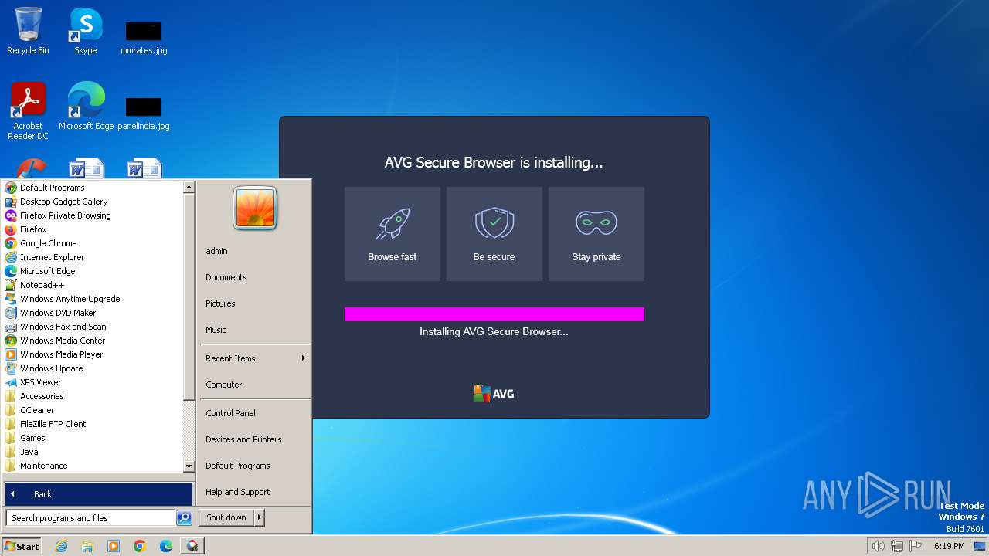The image size is (989, 556).
Task: Open Google Chrome from the taskbar
Action: pyautogui.click(x=140, y=546)
